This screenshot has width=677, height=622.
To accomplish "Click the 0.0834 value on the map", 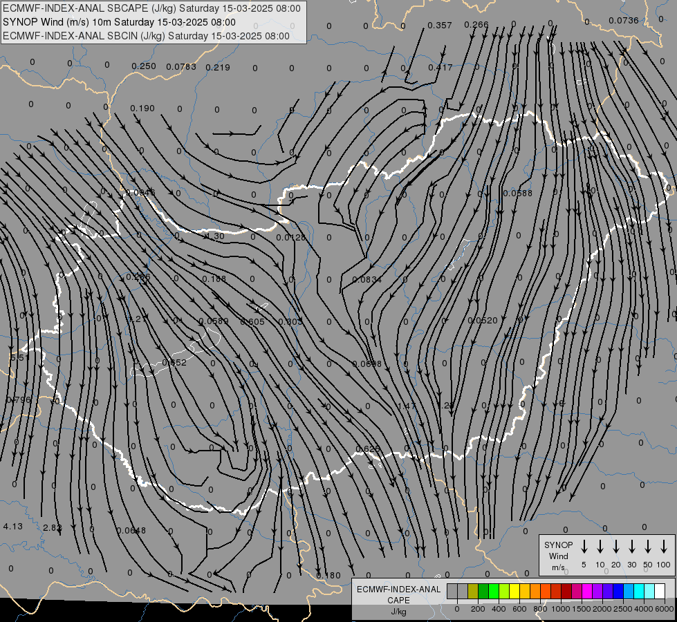I will click(367, 280).
